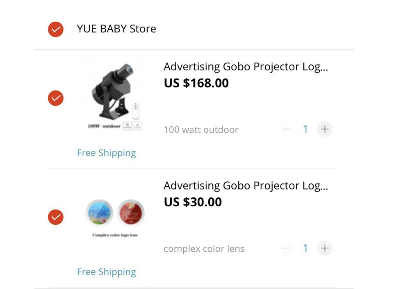Click the checkmark icon beside YUE BABY Store
Screen dimensions: 410x289
coord(56,29)
